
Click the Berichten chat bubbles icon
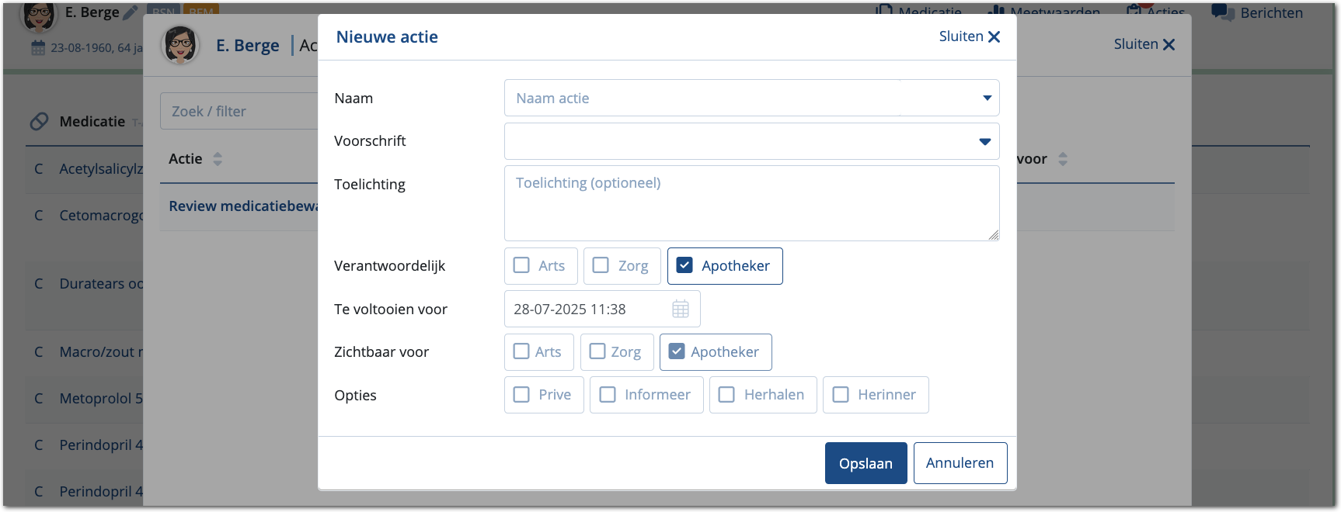tap(1222, 12)
